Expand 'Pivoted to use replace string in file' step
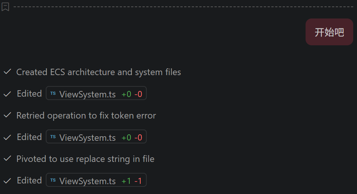The width and height of the screenshot is (357, 194). tap(85, 159)
